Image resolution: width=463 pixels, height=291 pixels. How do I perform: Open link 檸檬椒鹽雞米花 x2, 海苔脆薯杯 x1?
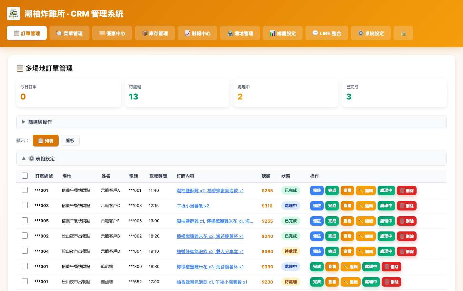pos(210,236)
